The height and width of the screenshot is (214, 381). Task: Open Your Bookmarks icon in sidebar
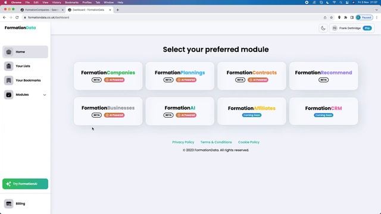9,80
